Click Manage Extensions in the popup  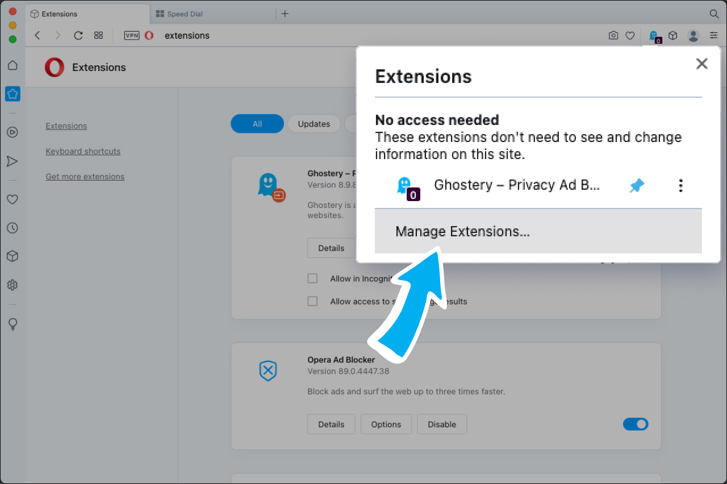point(462,231)
